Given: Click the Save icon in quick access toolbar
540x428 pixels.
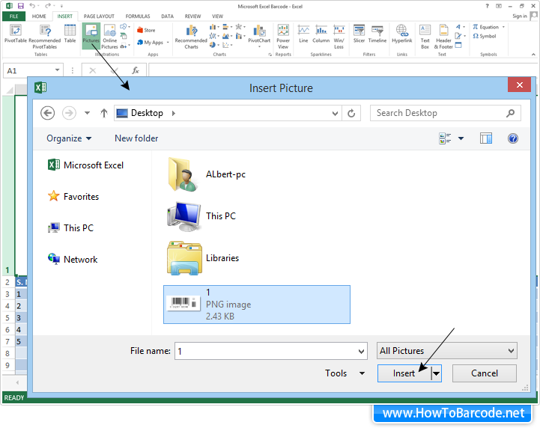Looking at the screenshot, I should (21, 6).
